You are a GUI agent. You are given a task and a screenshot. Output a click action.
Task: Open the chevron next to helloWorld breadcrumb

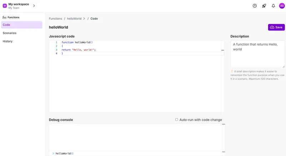[x=84, y=19]
